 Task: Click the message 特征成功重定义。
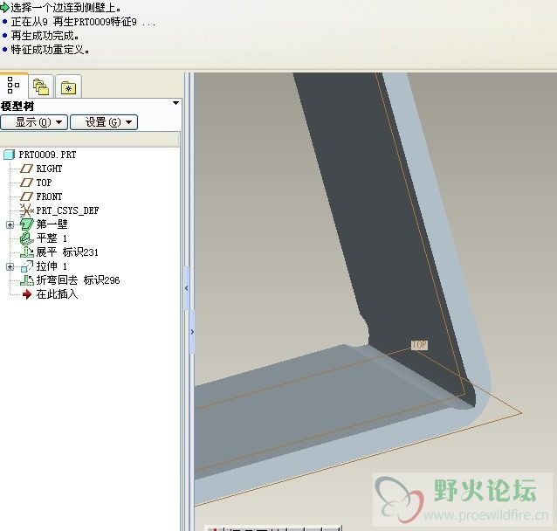pyautogui.click(x=50, y=50)
